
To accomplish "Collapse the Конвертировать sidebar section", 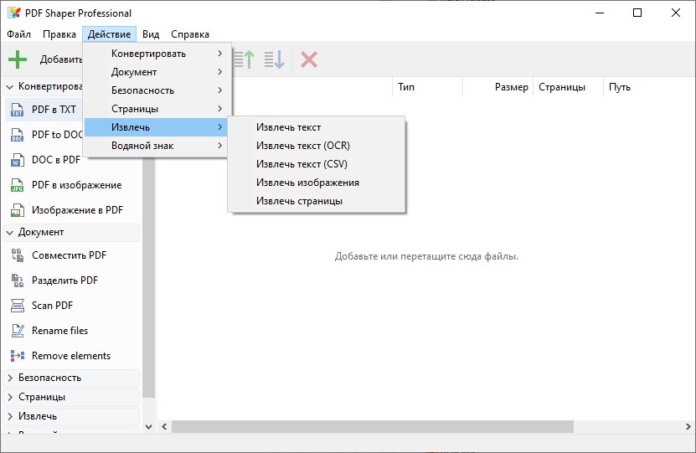I will pyautogui.click(x=10, y=87).
